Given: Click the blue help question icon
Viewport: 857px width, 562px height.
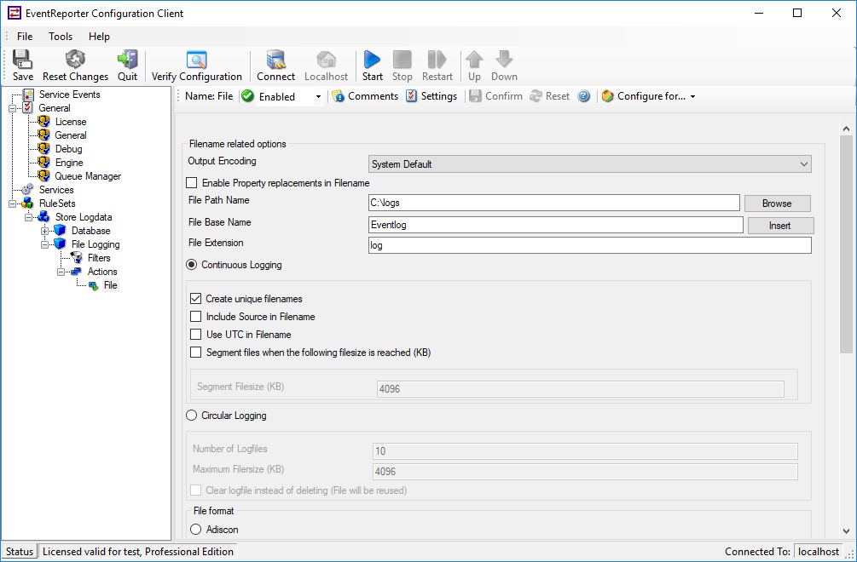Looking at the screenshot, I should [x=584, y=96].
